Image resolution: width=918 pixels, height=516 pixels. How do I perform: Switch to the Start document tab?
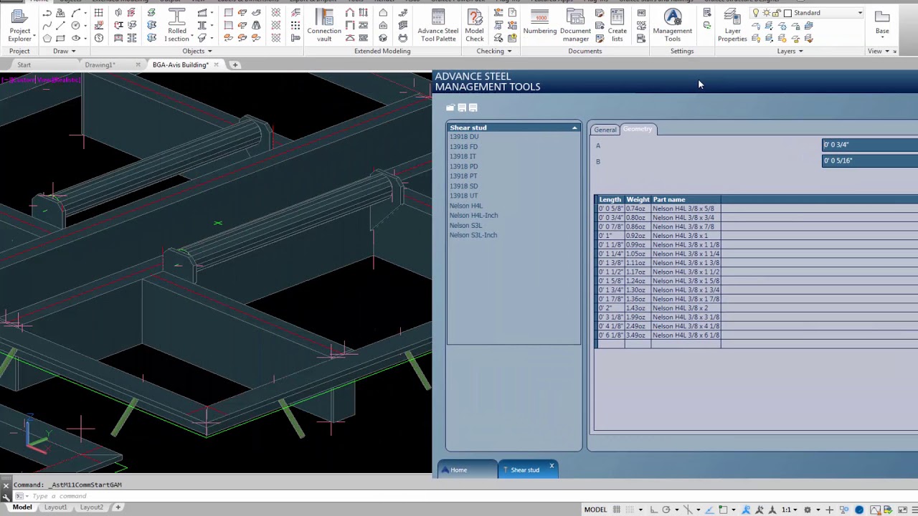tap(24, 64)
